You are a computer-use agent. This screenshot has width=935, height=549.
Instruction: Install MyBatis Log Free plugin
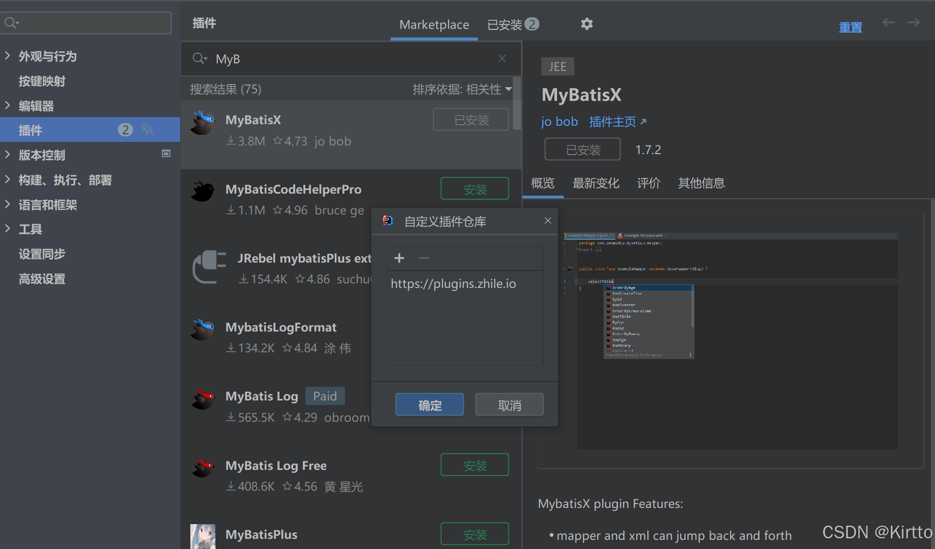pos(475,465)
